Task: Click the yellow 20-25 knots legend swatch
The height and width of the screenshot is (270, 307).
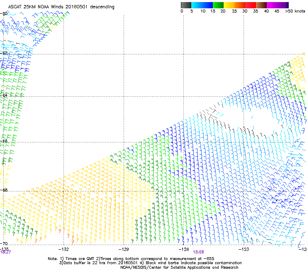Action: 229,5
